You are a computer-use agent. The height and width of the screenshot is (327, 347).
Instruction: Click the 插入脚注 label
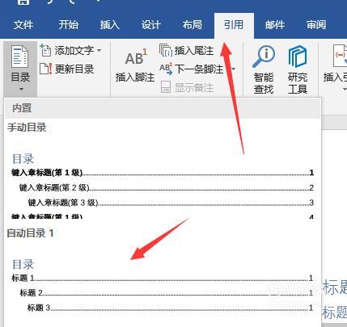(x=135, y=78)
